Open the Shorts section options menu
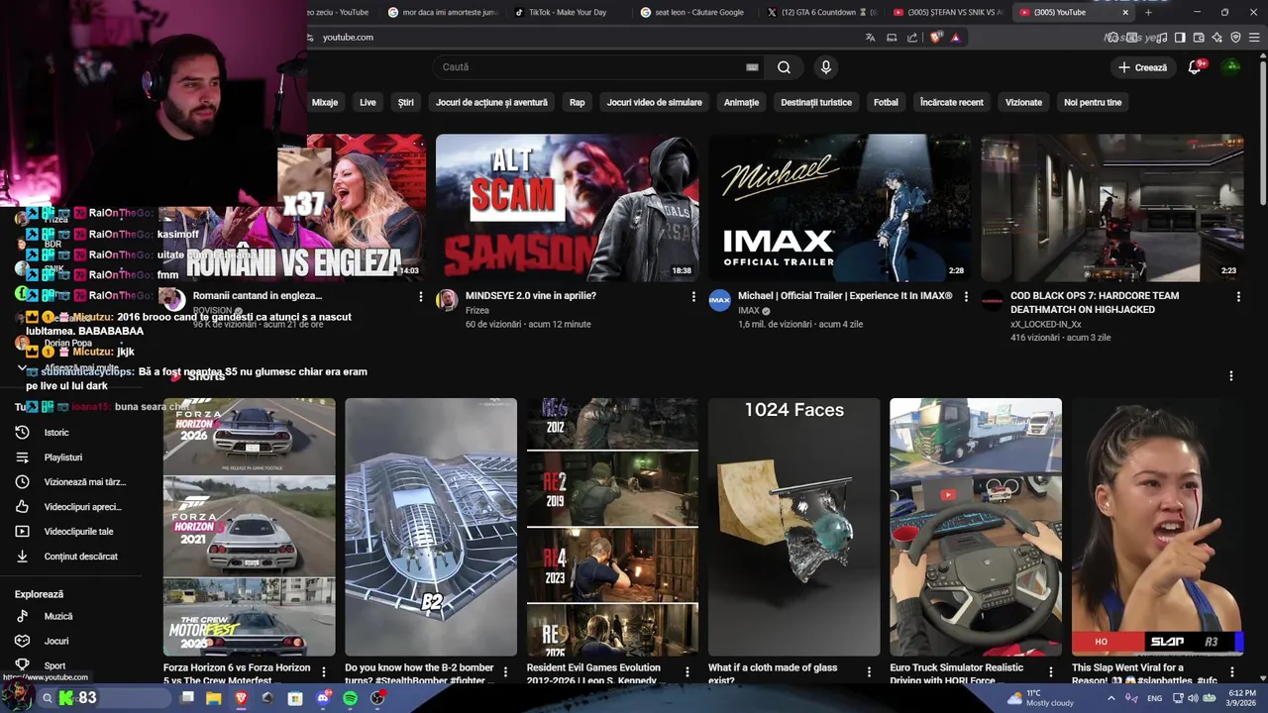Viewport: 1268px width, 713px height. tap(1231, 376)
